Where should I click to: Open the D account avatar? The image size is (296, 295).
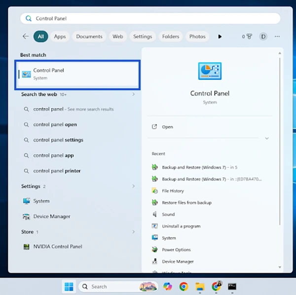click(263, 37)
